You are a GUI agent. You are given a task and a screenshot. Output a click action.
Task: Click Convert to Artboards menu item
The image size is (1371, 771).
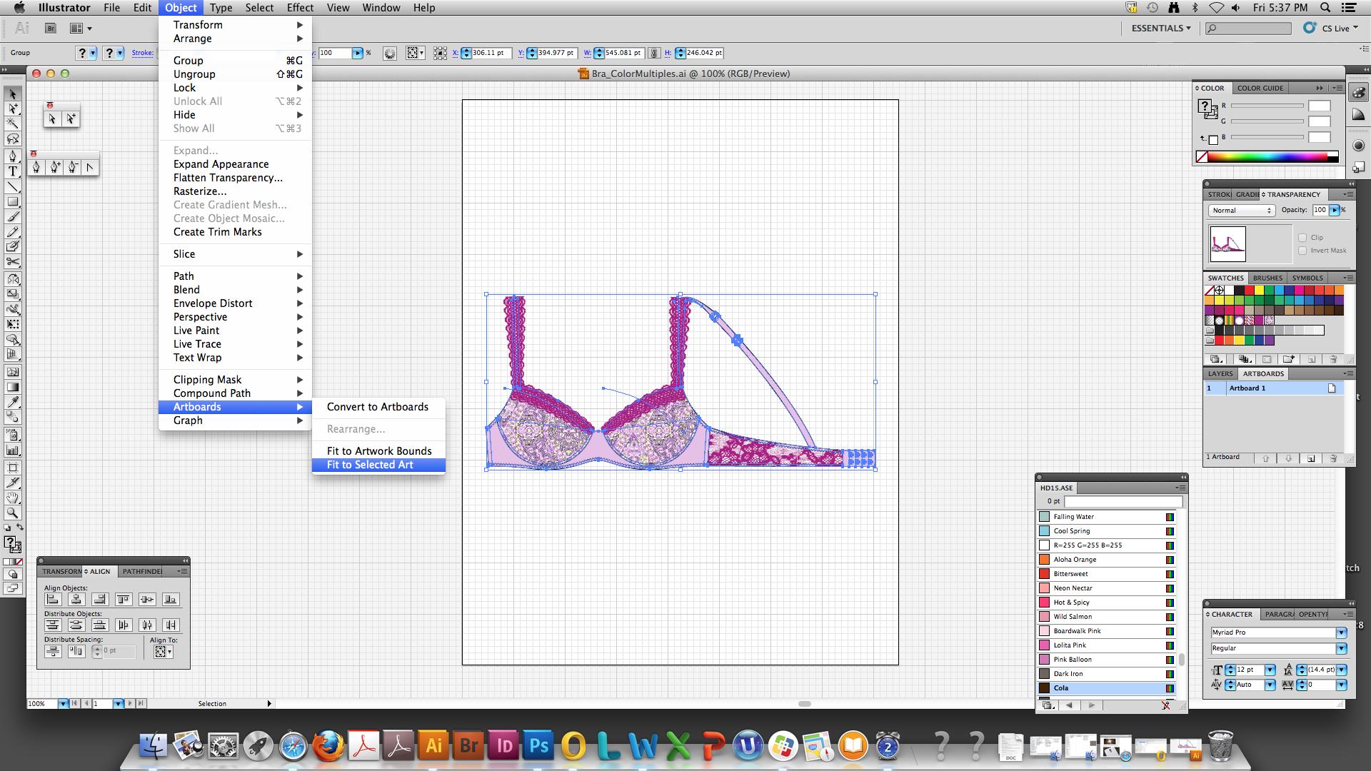coord(377,407)
